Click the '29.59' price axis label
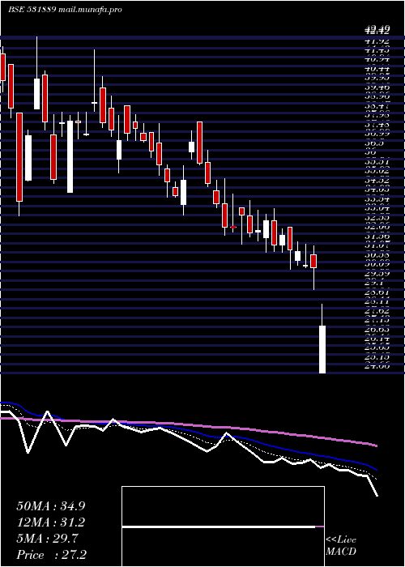The height and width of the screenshot is (567, 405). 377,274
